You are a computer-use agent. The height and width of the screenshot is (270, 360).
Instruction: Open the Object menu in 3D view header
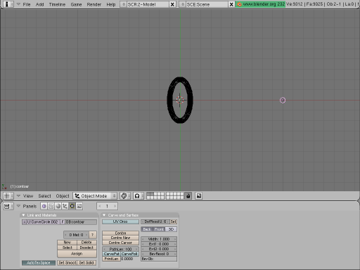click(x=63, y=196)
